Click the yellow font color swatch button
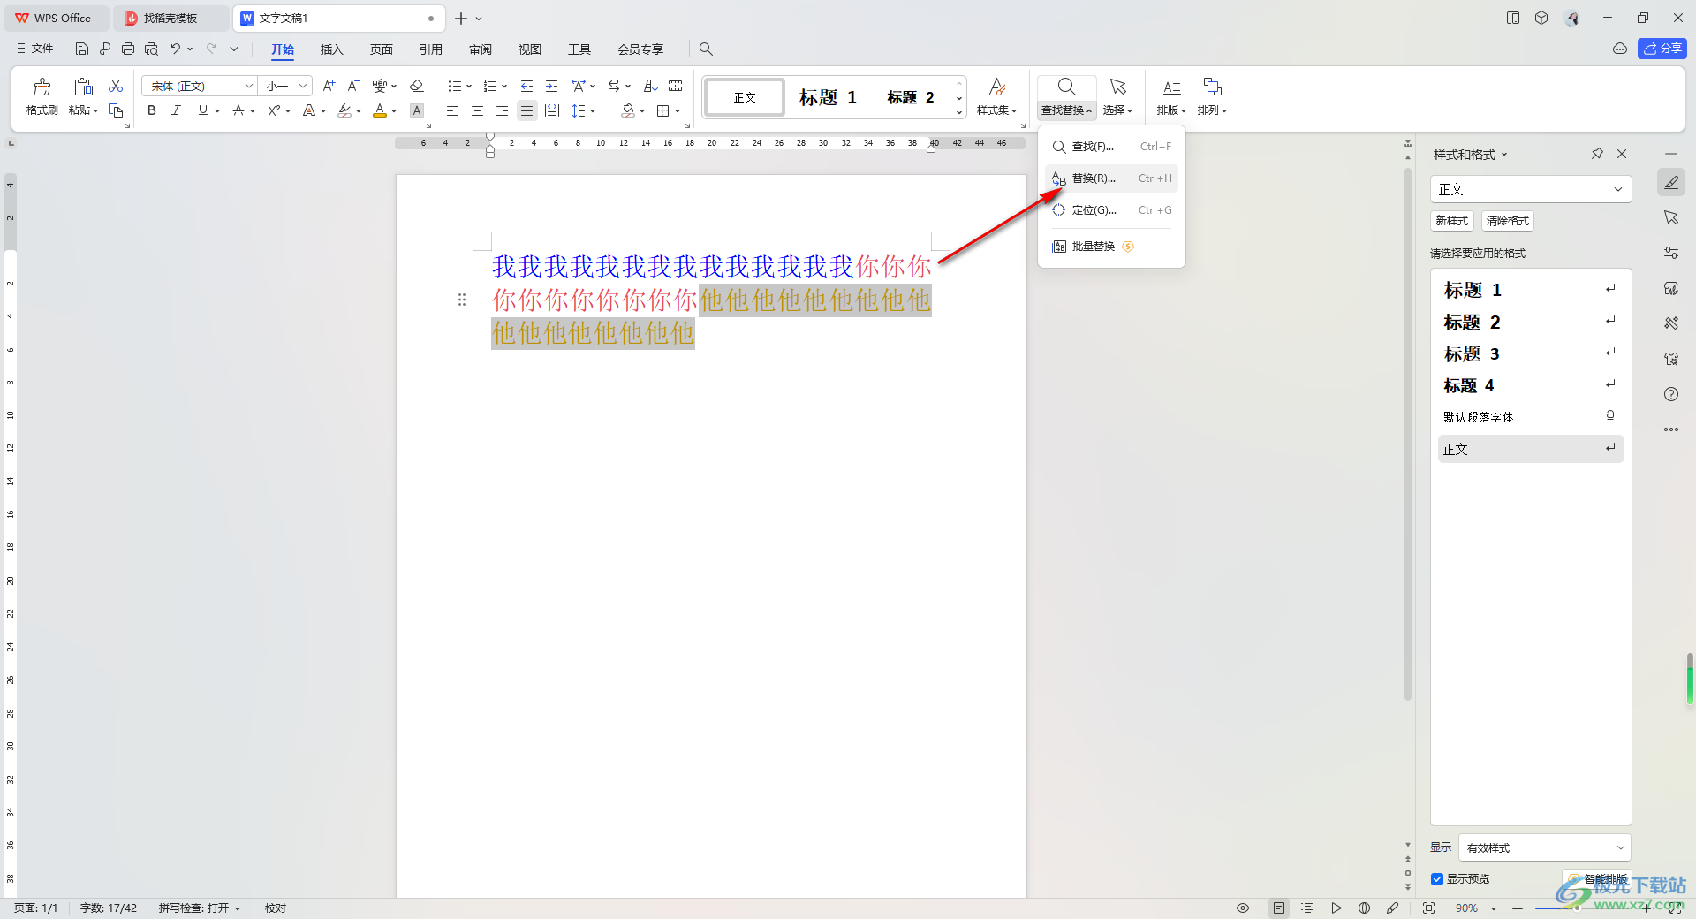The height and width of the screenshot is (919, 1696). pos(379,110)
